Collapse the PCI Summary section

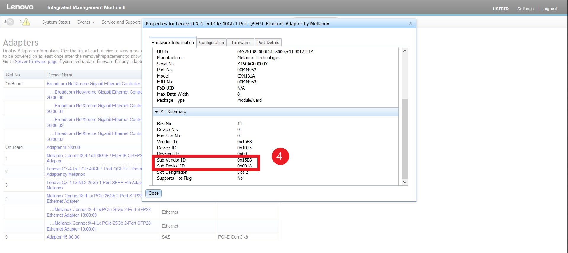157,112
